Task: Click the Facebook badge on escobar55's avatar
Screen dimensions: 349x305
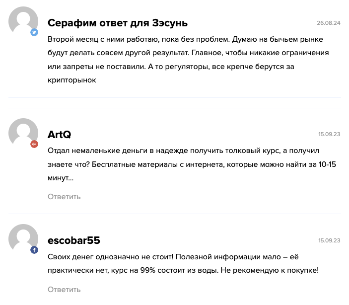Action: (34, 250)
